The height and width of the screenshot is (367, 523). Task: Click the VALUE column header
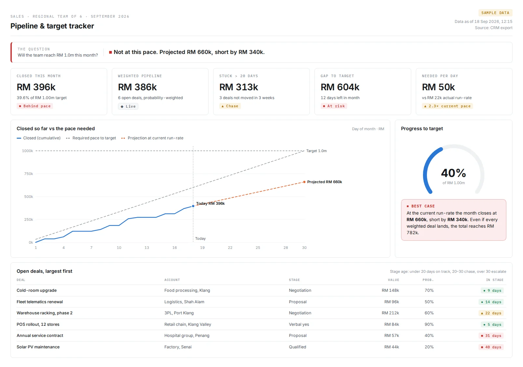394,280
